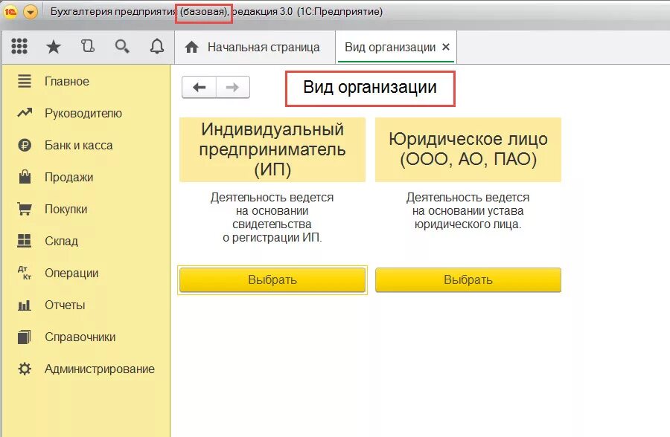
Task: Open the Справочники section
Action: [80, 337]
